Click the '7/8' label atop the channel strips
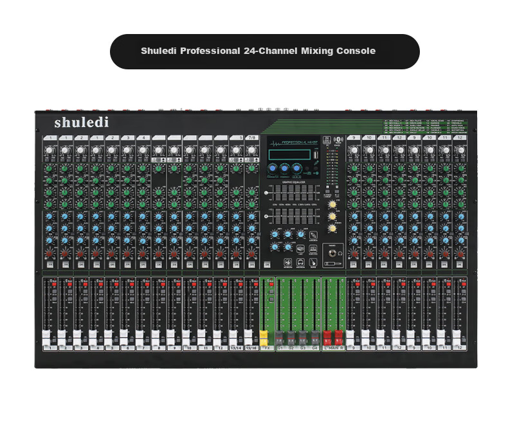508x436 pixels. pos(251,138)
